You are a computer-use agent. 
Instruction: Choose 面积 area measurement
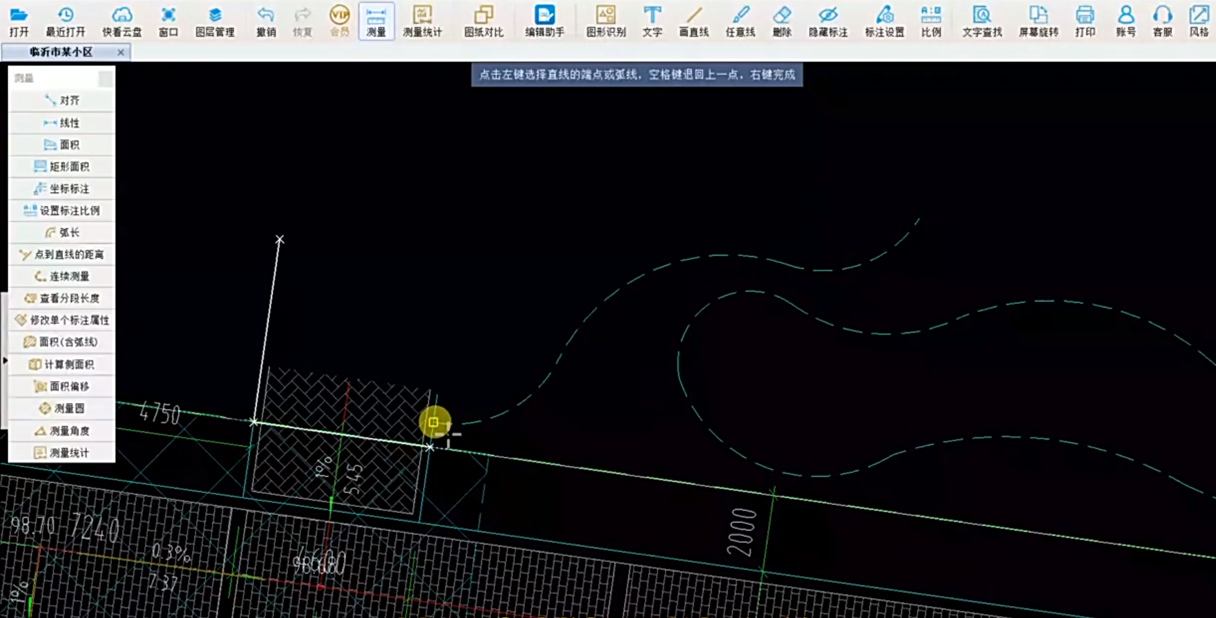62,144
